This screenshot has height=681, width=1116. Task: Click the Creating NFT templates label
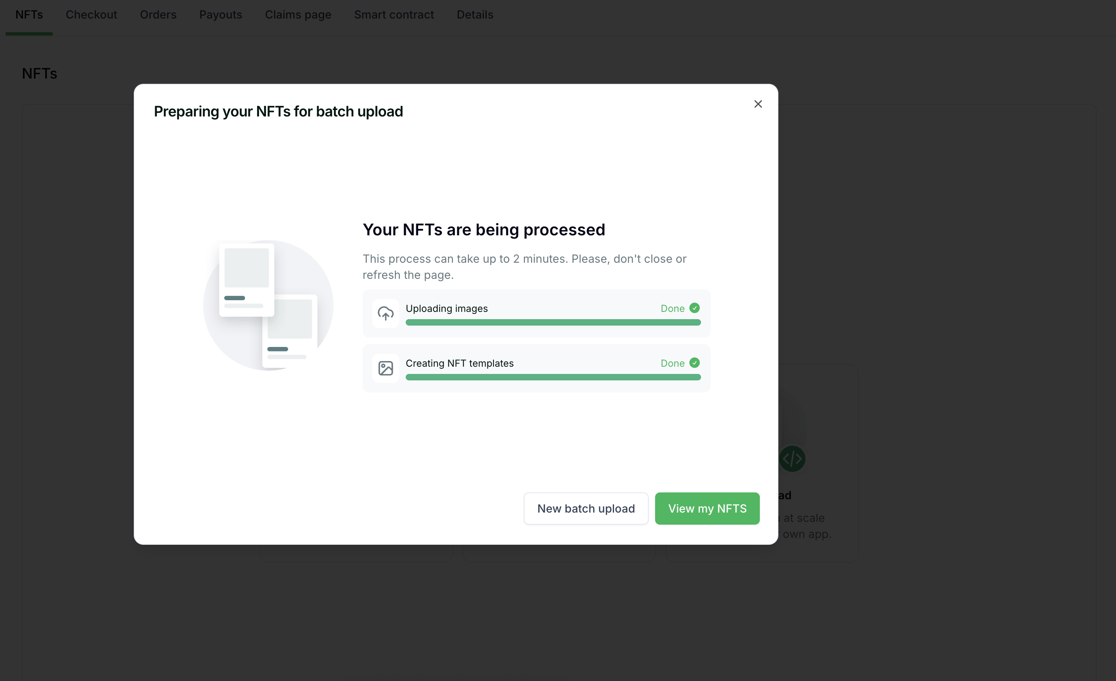[460, 363]
